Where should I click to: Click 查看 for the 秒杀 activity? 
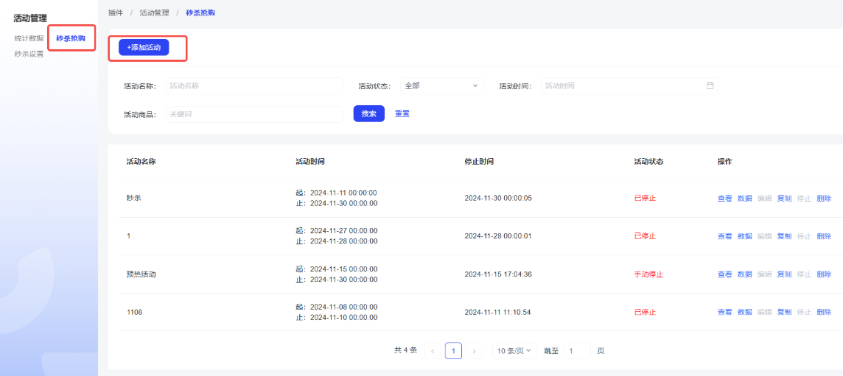(x=724, y=199)
